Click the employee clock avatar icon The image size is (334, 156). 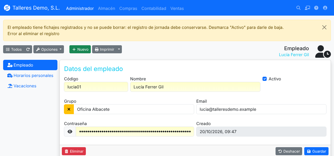click(x=323, y=51)
